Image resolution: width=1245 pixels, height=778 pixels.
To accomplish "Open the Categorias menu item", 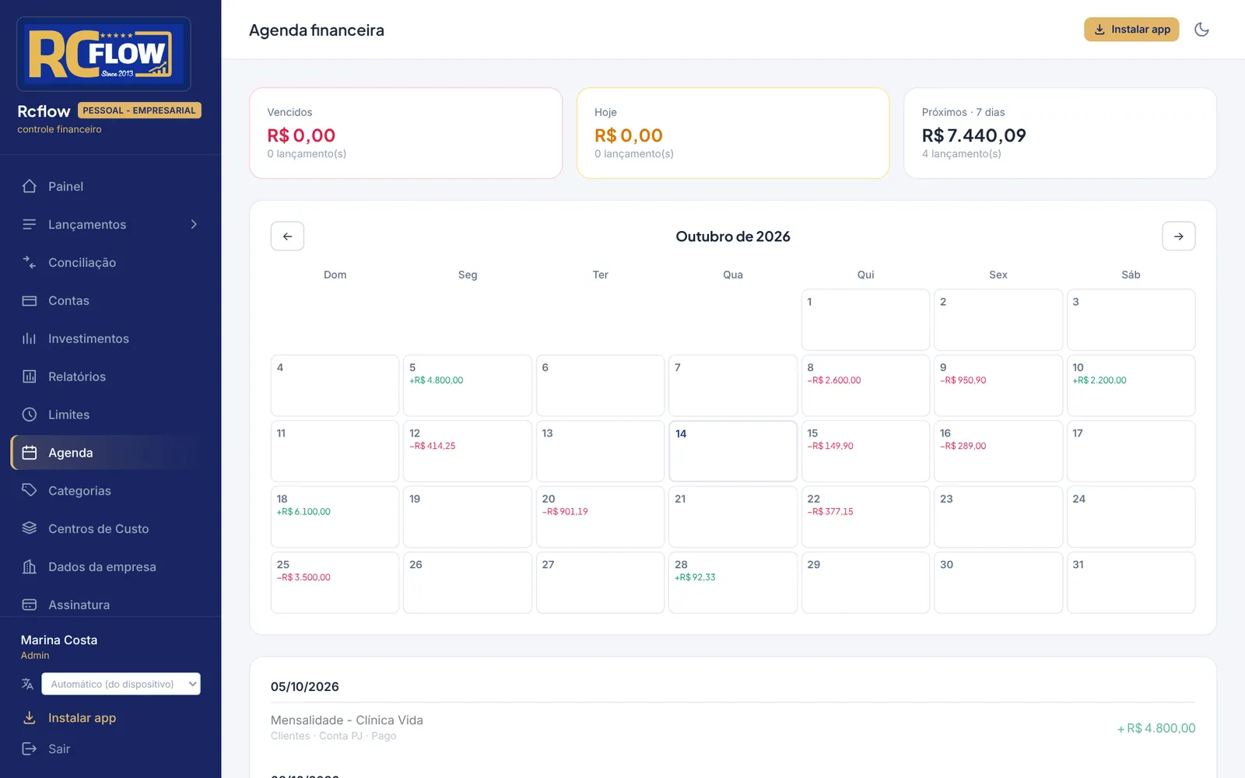I will click(110, 490).
